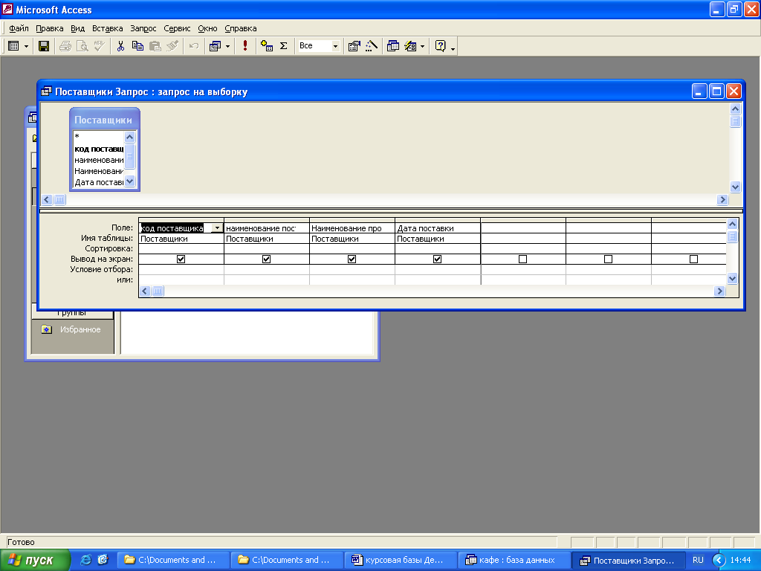The image size is (761, 571).
Task: Check the display box in seventh grid column
Action: coord(693,259)
